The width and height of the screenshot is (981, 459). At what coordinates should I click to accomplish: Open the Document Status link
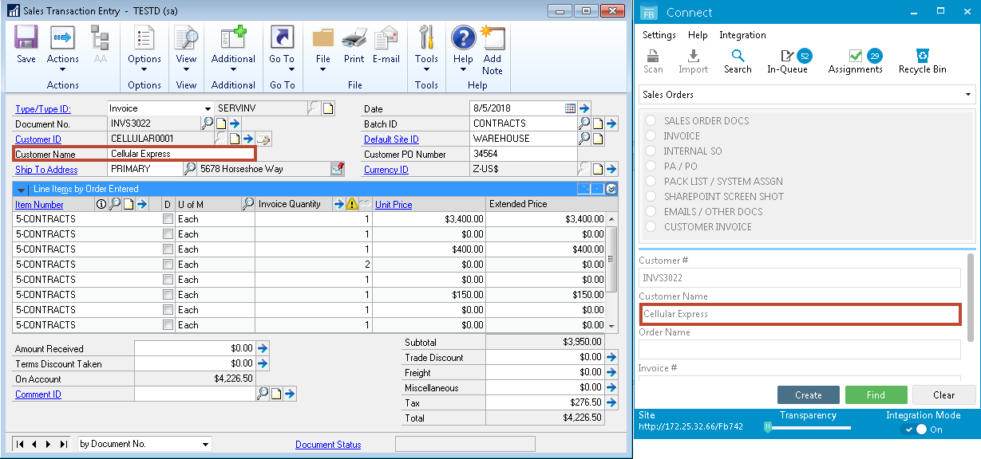pyautogui.click(x=328, y=445)
